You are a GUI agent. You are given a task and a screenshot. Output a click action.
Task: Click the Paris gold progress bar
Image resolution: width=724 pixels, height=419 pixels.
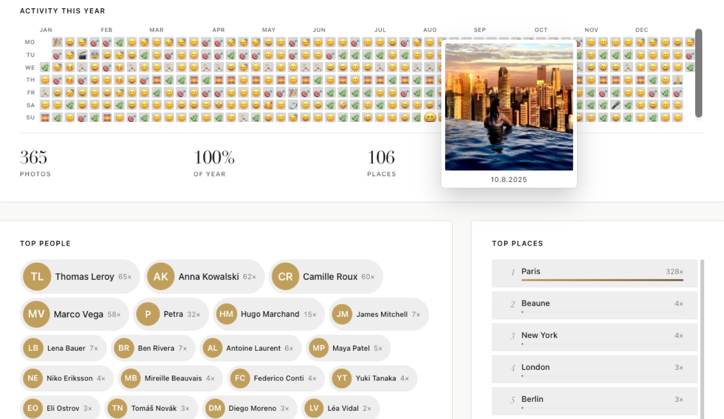click(602, 280)
